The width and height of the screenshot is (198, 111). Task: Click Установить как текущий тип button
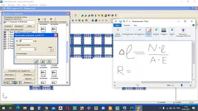coord(19,71)
